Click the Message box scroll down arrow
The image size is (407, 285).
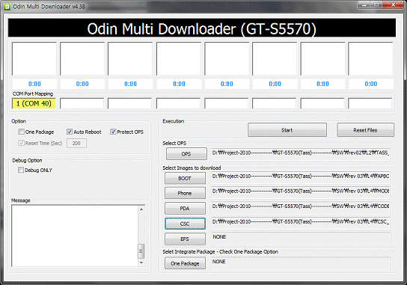[141, 263]
